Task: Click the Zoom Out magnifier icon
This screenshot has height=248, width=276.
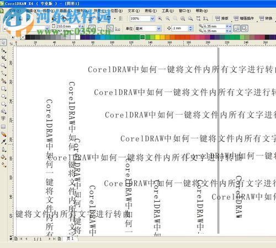Action: coord(168,19)
